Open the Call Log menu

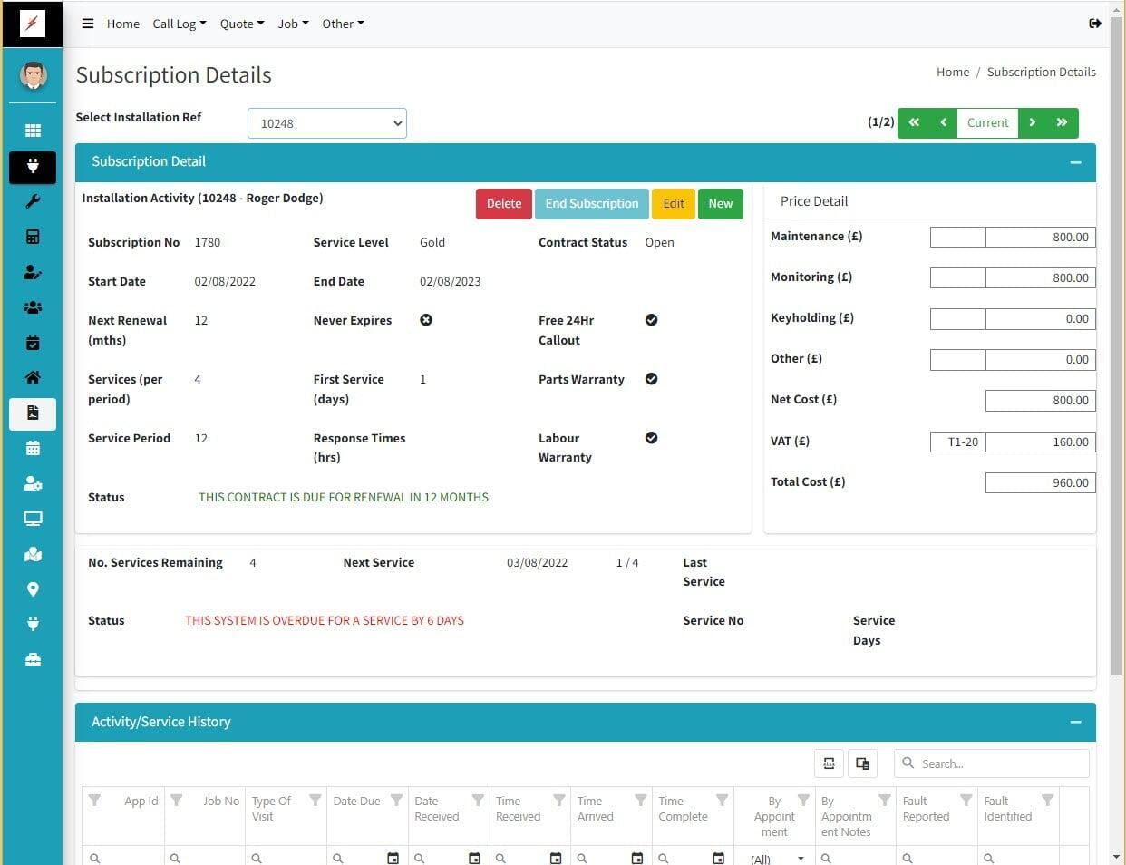click(179, 24)
